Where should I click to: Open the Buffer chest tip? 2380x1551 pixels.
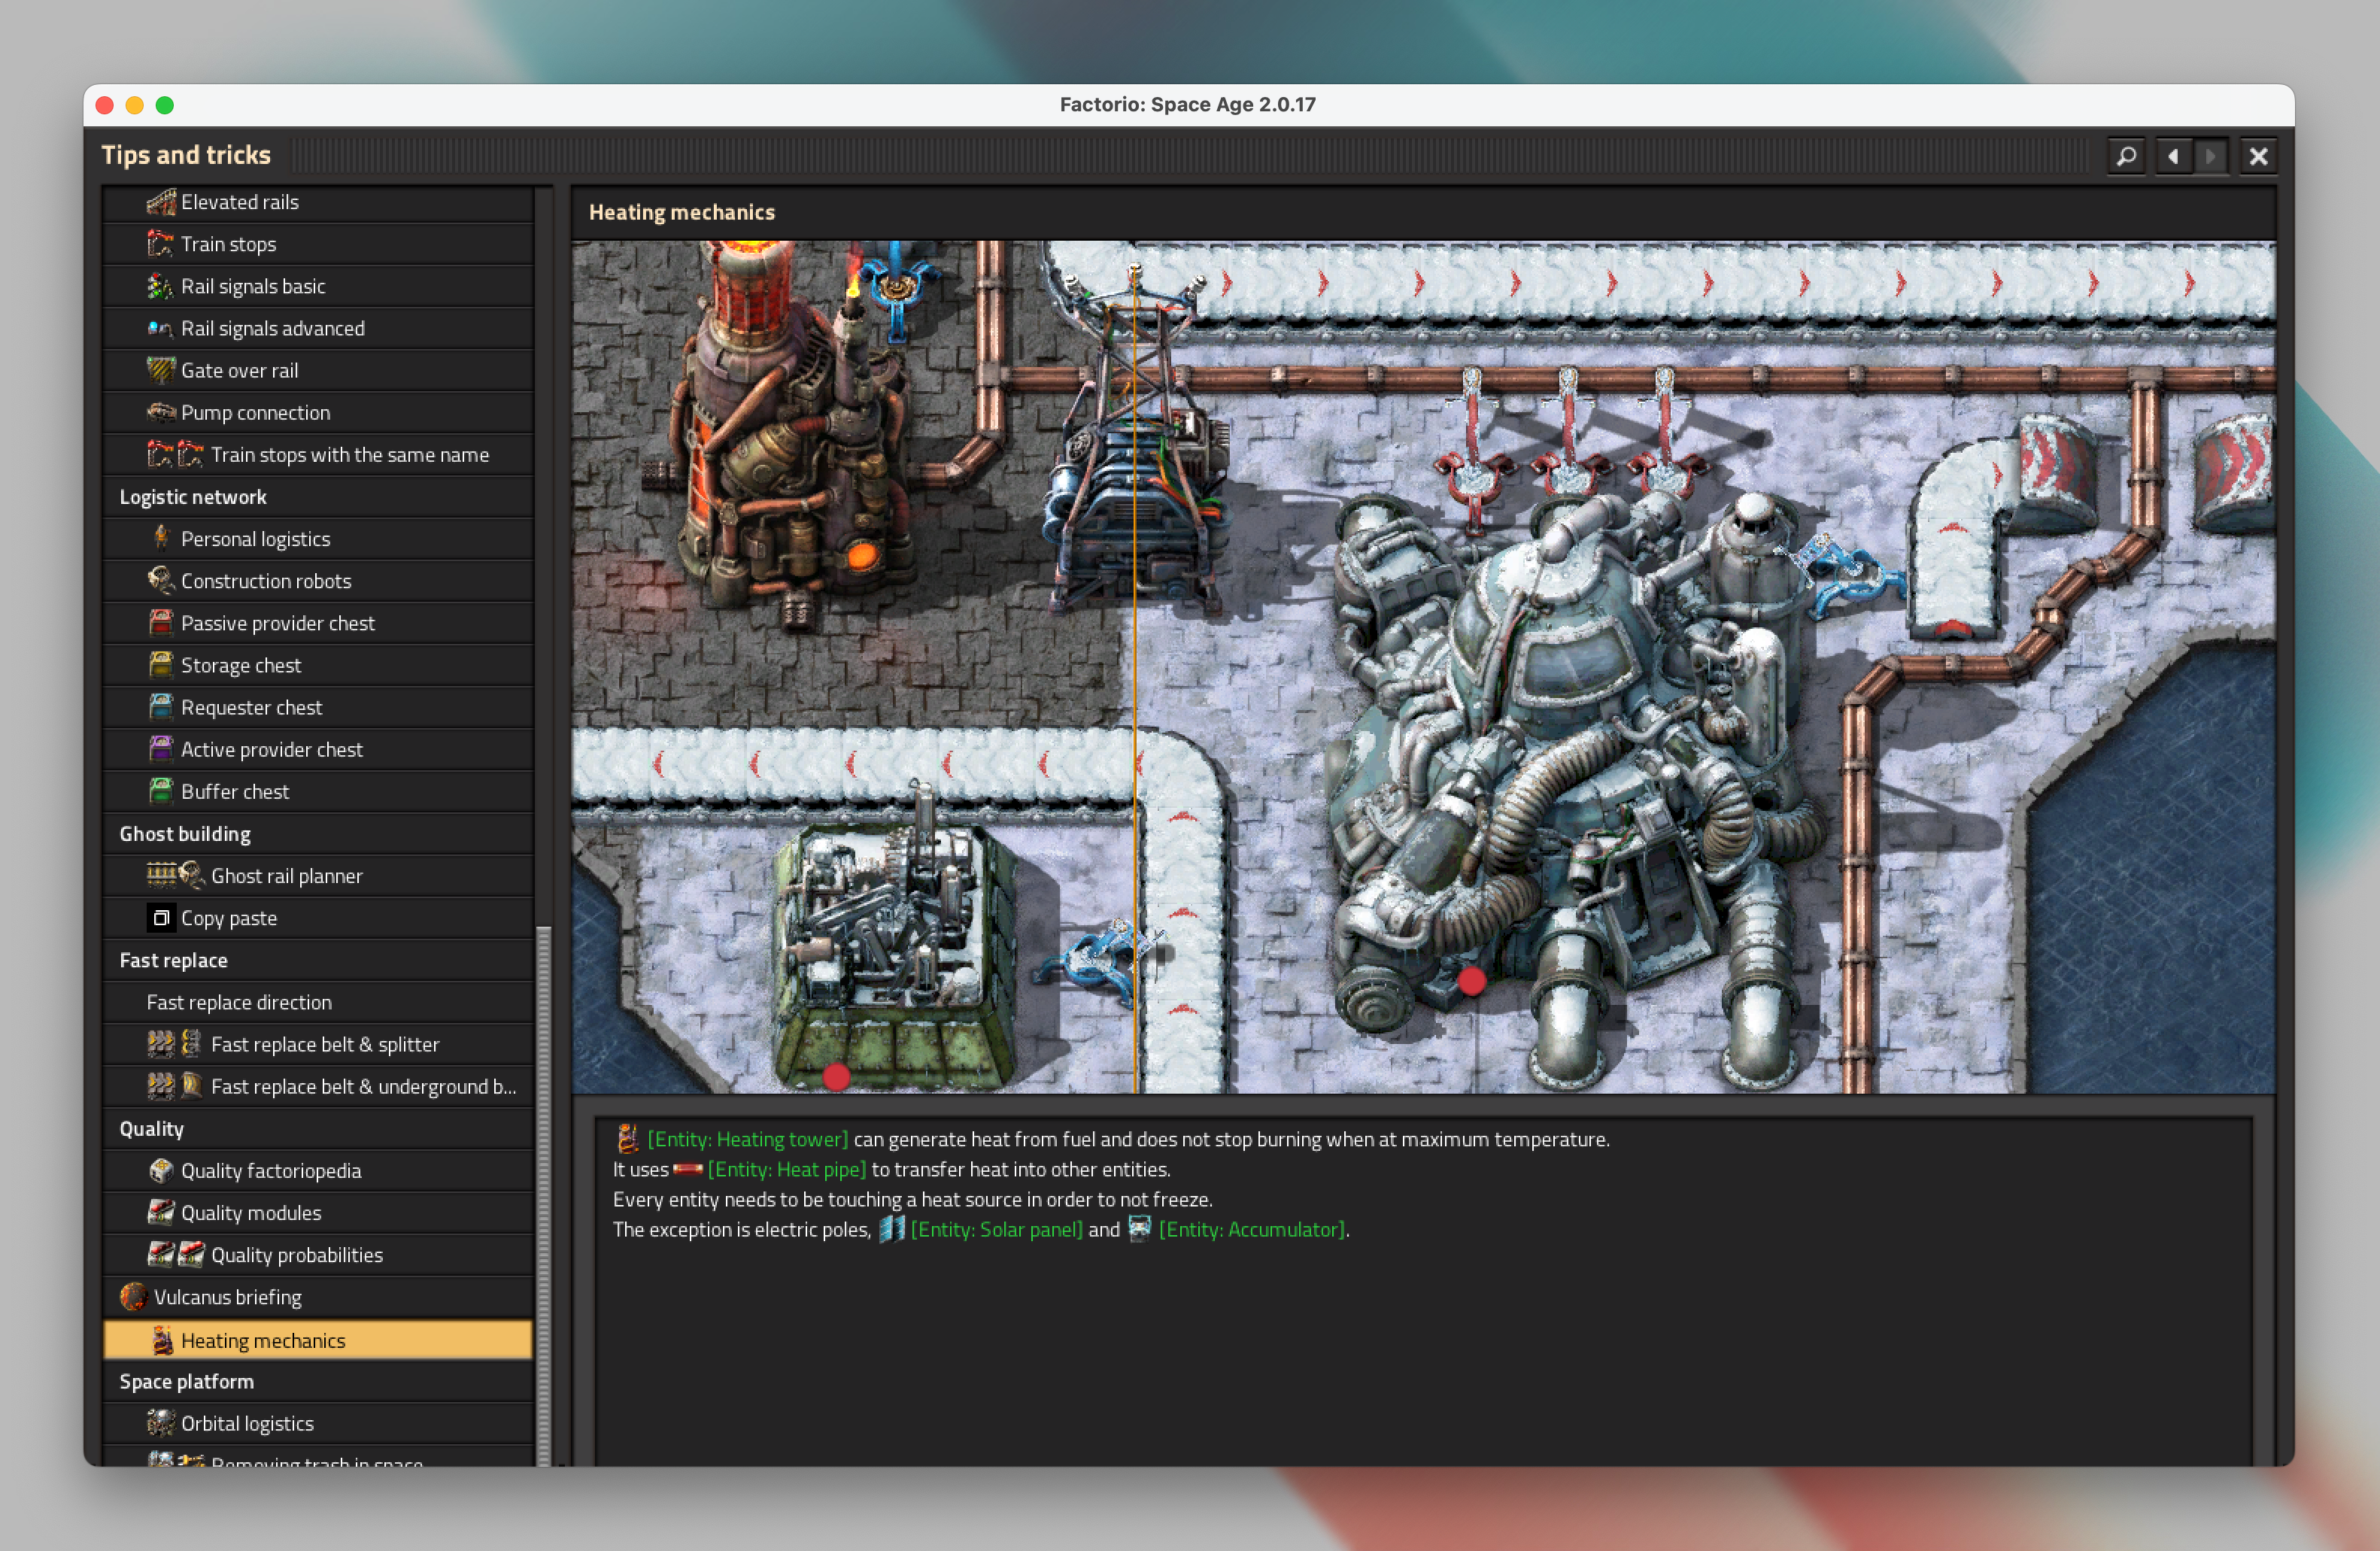coord(318,791)
